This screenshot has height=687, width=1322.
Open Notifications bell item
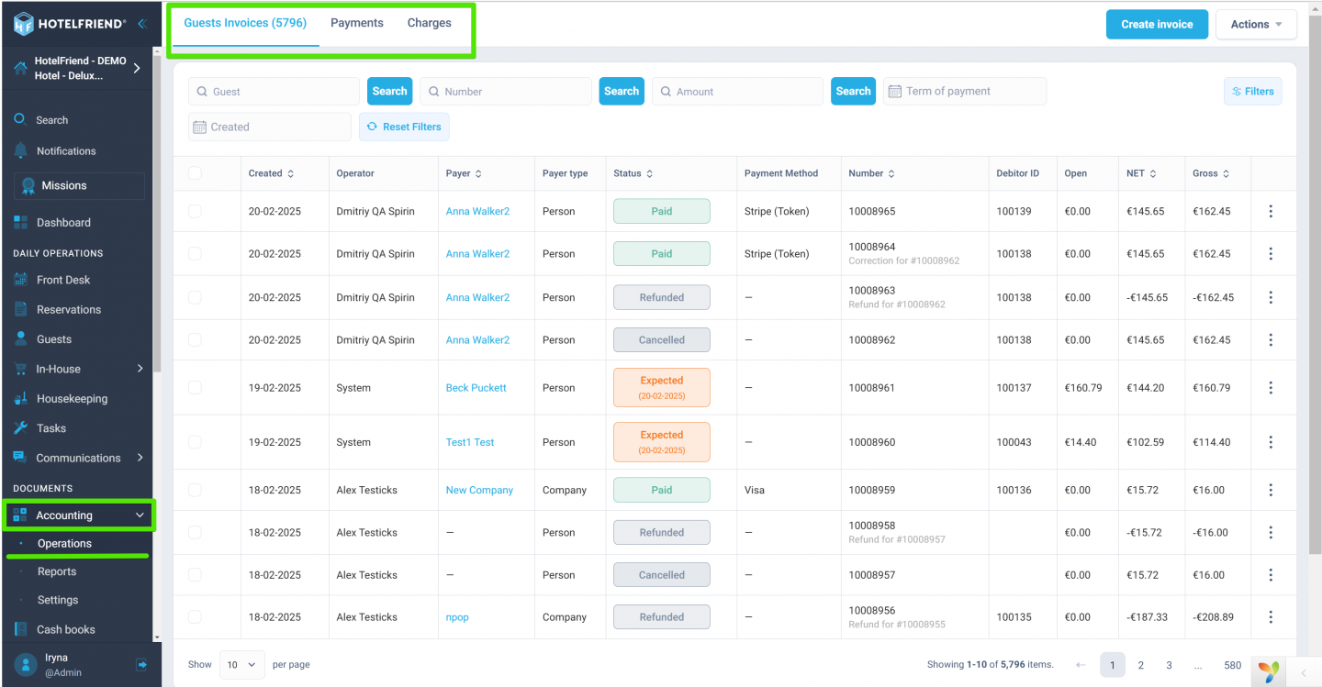point(55,151)
